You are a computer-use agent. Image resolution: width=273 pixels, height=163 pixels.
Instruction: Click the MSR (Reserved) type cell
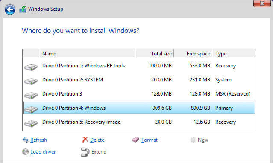233,94
